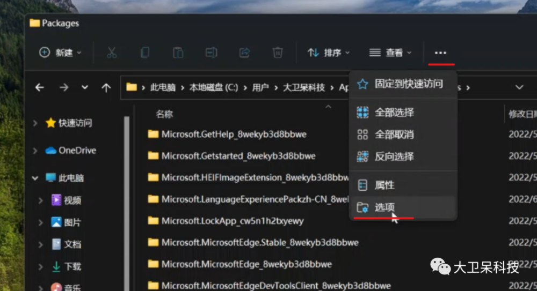Open 视频 in navigation pane
537x291 pixels.
(x=66, y=200)
